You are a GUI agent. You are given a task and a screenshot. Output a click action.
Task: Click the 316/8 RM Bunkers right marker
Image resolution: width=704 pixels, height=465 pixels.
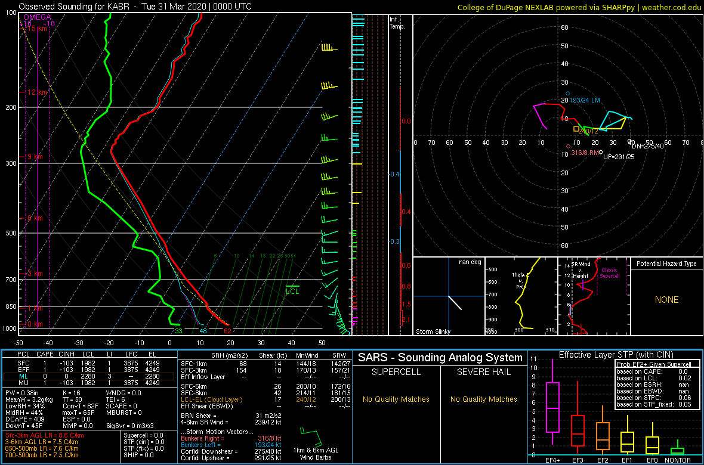569,146
